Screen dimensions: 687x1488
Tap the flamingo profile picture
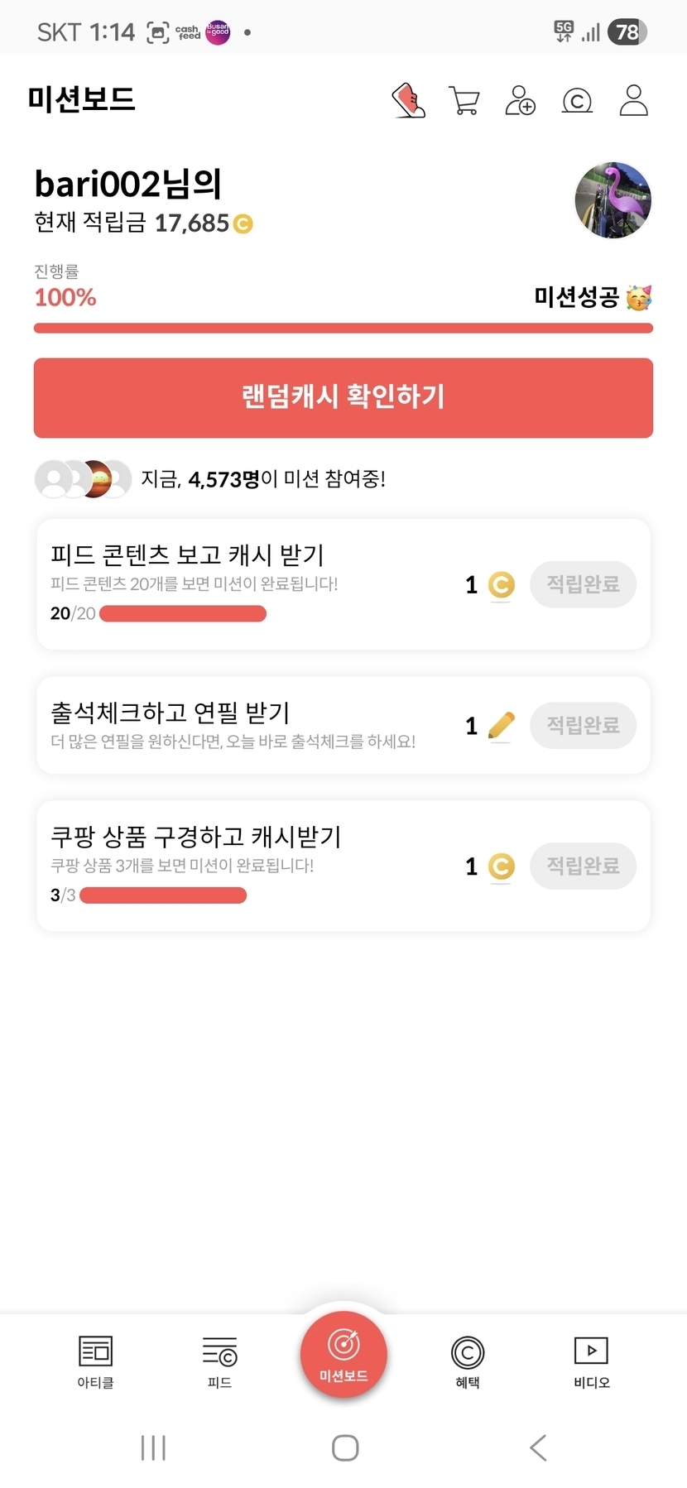tap(613, 200)
